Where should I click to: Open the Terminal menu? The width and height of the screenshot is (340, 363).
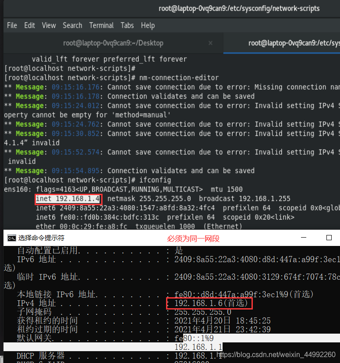point(101,25)
